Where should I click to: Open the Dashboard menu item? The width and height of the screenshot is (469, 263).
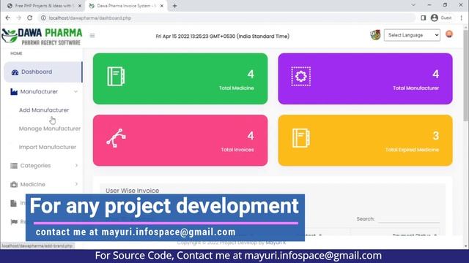click(x=43, y=72)
